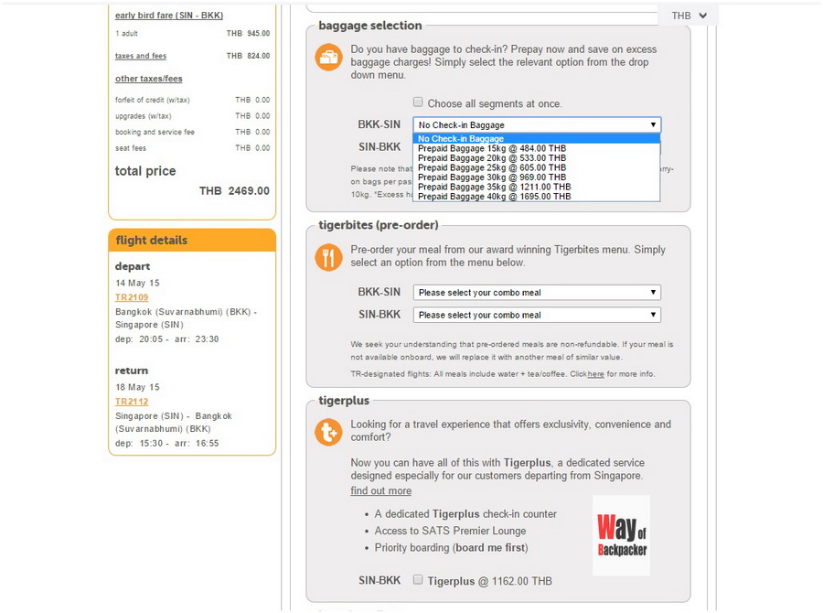Click the other taxes/fees heading
This screenshot has height=613, width=823.
149,79
